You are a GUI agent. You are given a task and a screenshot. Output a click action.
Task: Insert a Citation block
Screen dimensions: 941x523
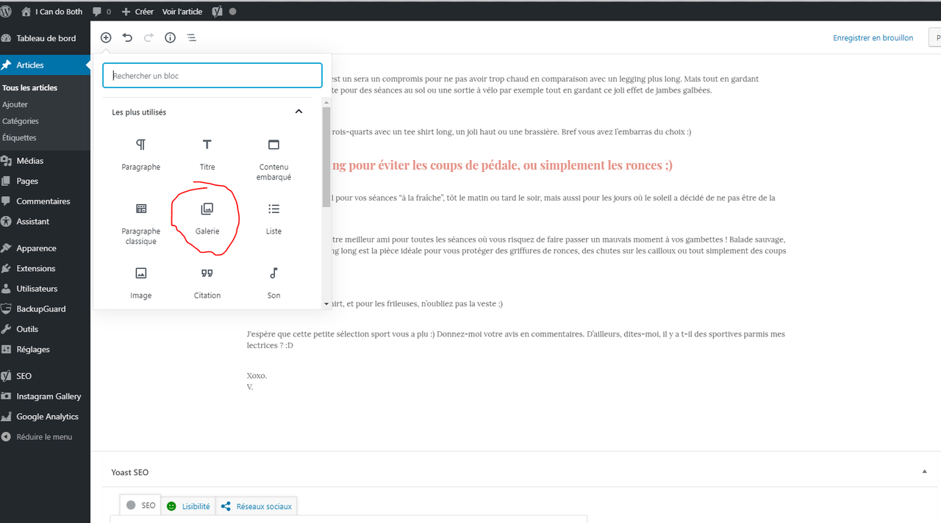coord(207,284)
